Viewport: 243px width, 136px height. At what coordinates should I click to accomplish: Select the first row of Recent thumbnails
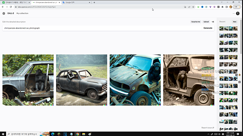pyautogui.click(x=228, y=29)
